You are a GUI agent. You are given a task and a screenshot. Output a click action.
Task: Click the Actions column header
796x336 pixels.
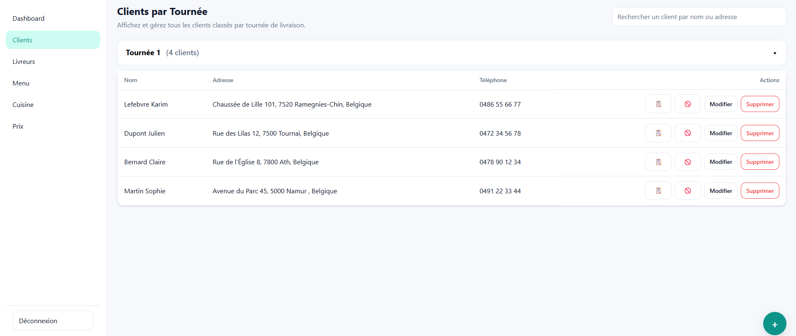tap(769, 80)
